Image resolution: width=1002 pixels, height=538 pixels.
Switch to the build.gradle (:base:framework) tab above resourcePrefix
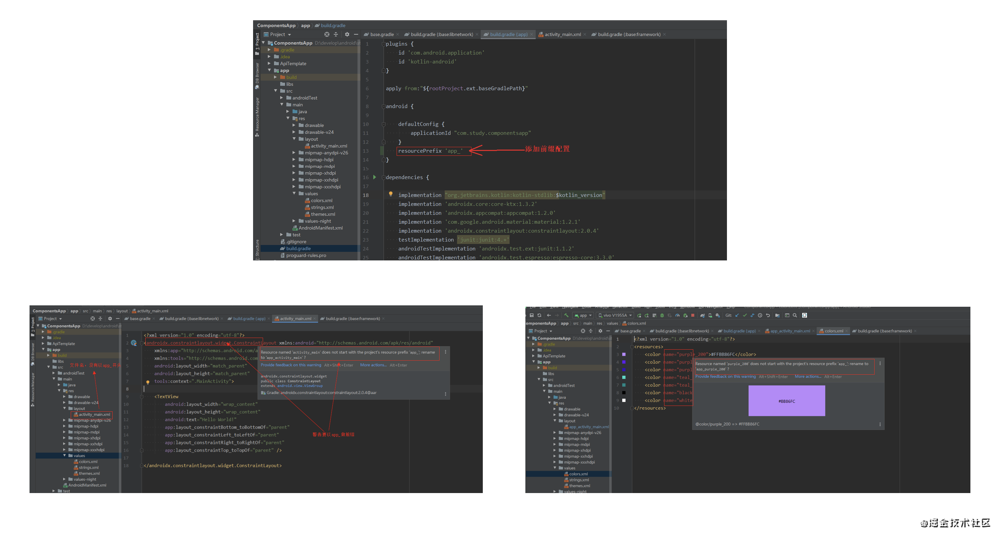click(x=629, y=35)
